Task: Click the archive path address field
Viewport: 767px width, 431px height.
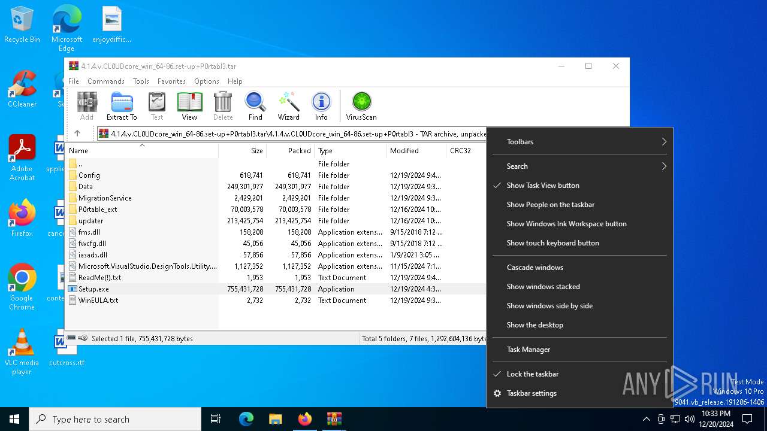Action: [x=292, y=133]
